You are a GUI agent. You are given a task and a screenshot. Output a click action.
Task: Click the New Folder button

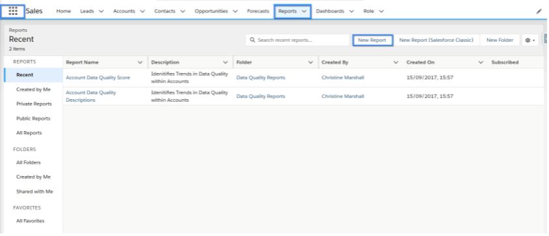(500, 40)
